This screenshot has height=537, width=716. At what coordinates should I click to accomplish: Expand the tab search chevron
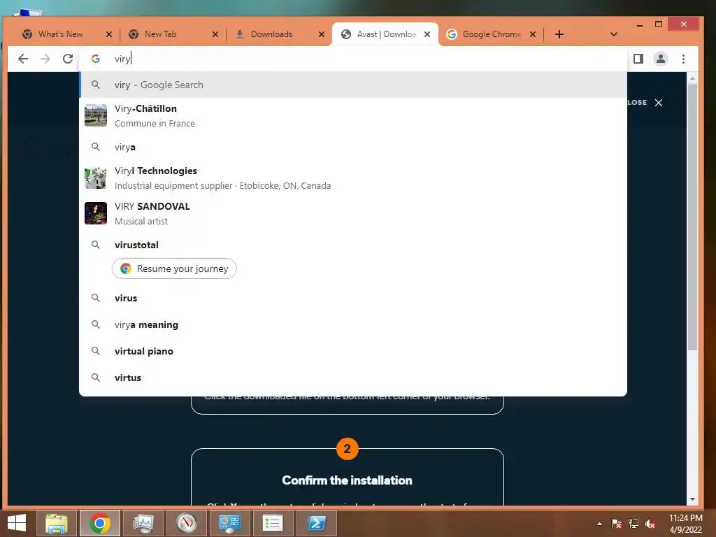click(x=614, y=34)
